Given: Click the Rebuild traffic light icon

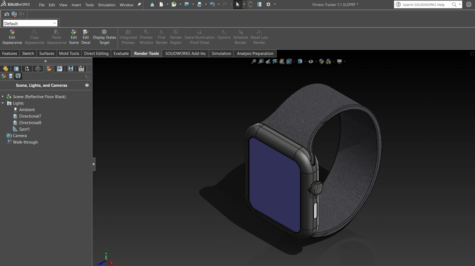Looking at the screenshot, I should click(250, 4).
